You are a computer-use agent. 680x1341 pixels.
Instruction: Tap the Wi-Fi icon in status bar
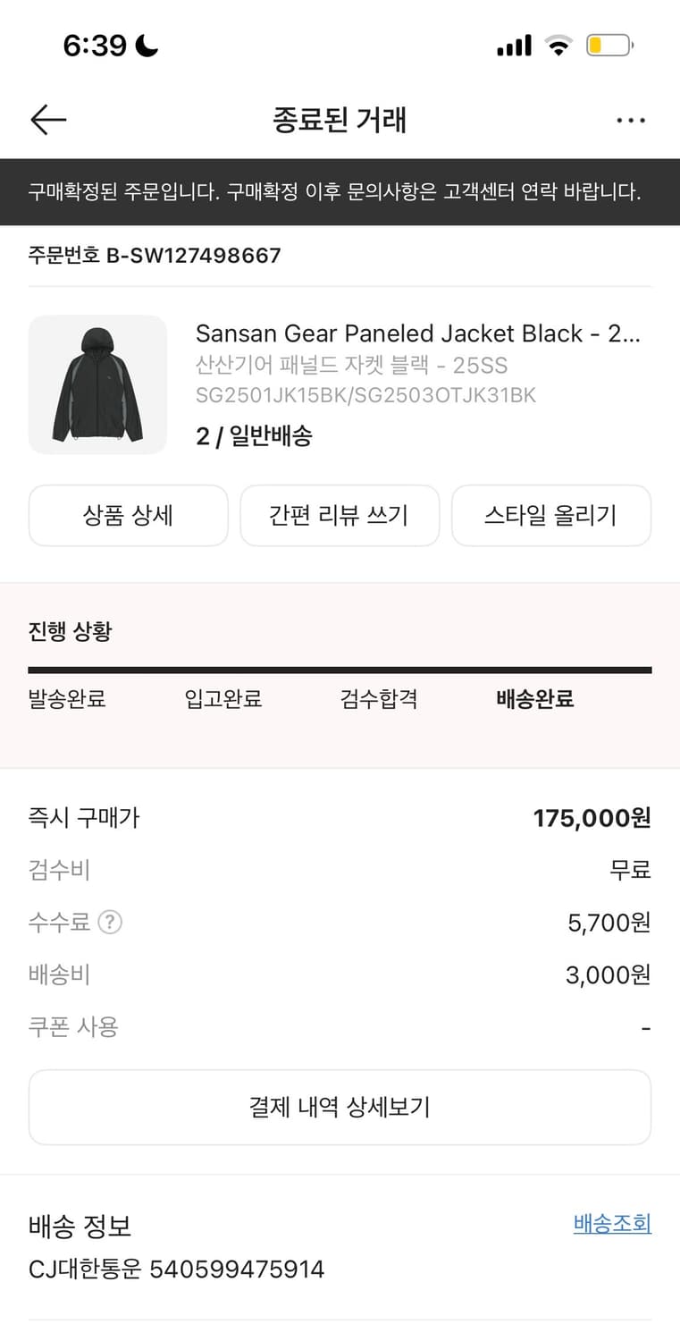click(558, 46)
